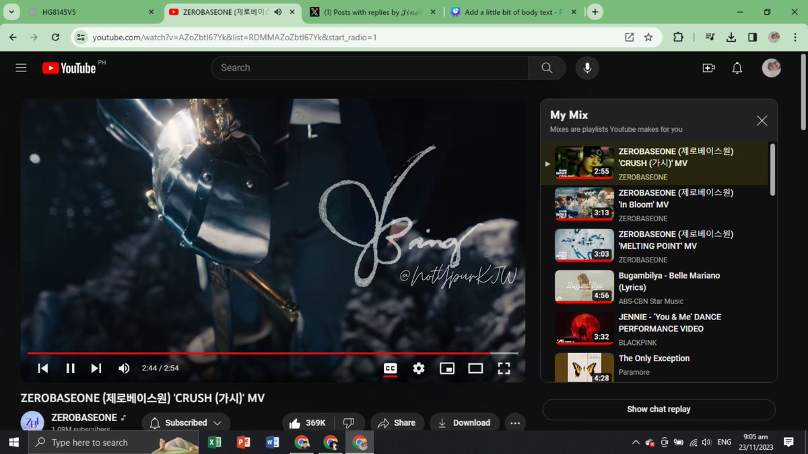The width and height of the screenshot is (808, 454).
Task: Open the share page icon in address bar
Action: click(x=630, y=37)
